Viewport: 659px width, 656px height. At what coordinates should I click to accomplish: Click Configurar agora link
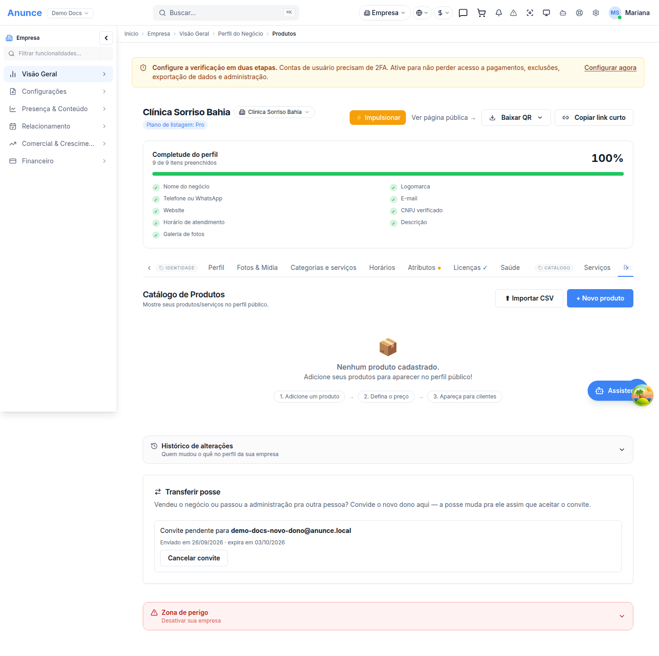click(610, 68)
